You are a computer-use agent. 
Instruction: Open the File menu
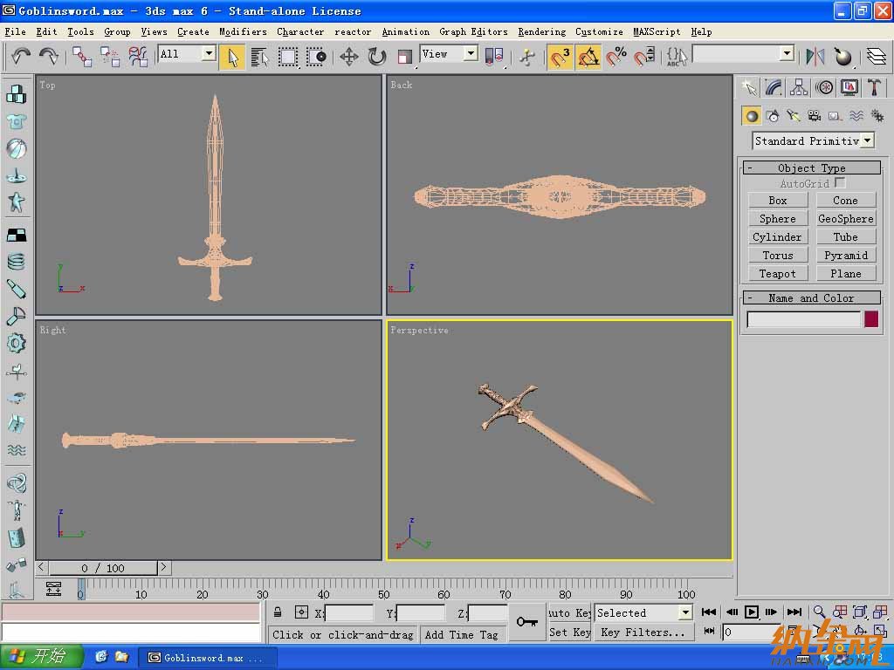16,32
